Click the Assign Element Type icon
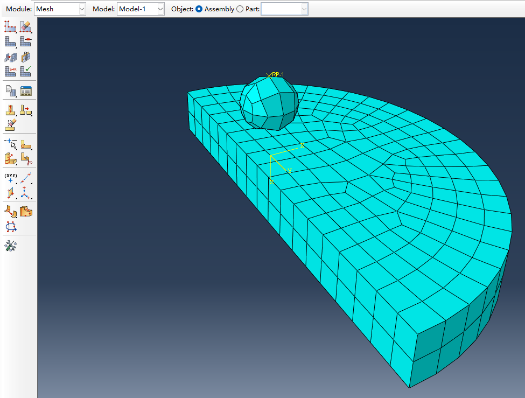This screenshot has width=525, height=398. point(10,71)
